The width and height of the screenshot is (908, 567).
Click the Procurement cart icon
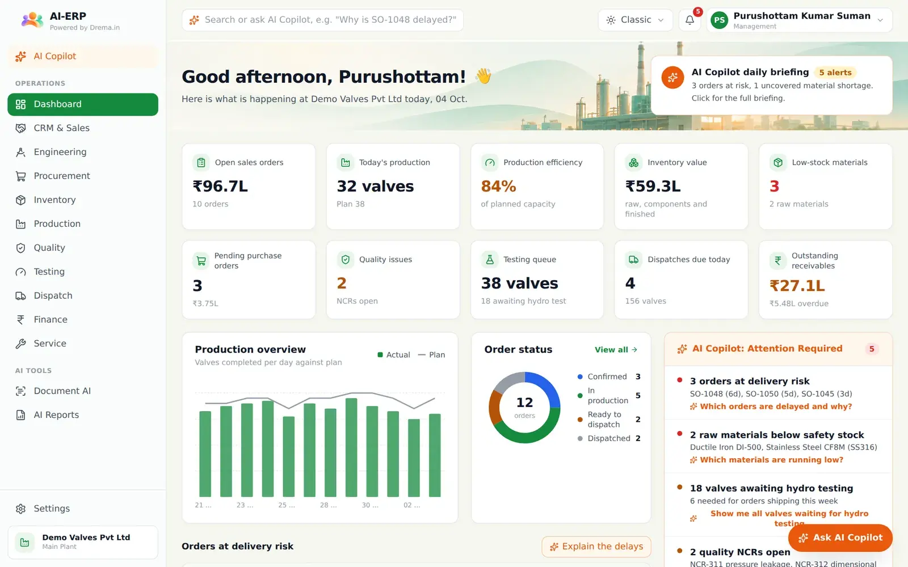21,176
